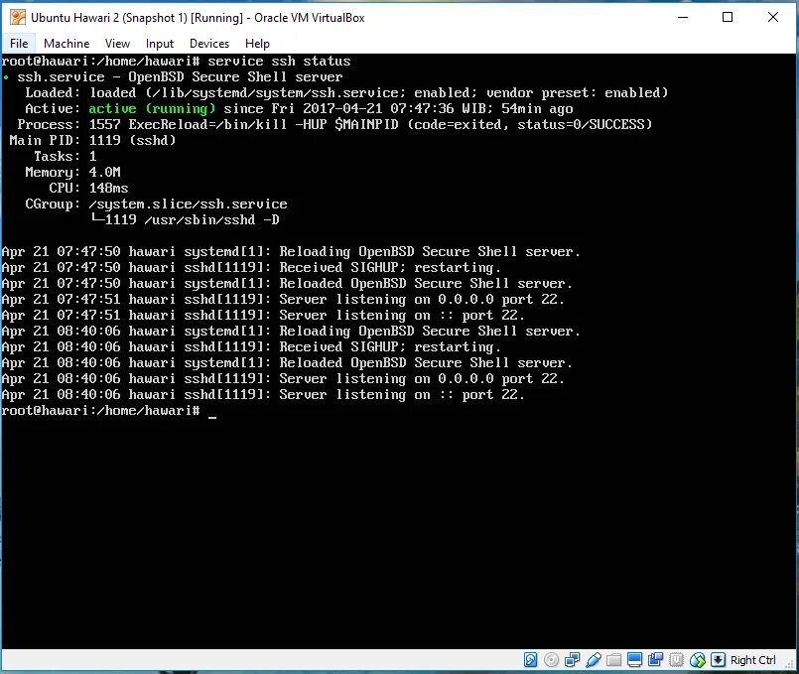Click the optical disc status icon
This screenshot has height=674, width=799.
[x=551, y=660]
